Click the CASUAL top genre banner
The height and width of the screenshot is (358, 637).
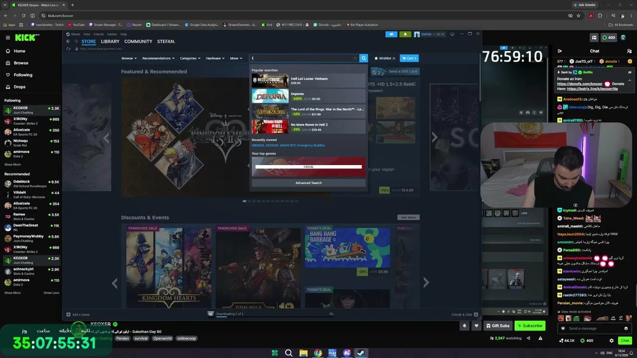click(309, 167)
